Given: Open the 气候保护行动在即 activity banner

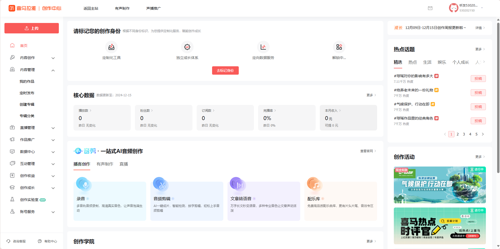Looking at the screenshot, I should coord(440,185).
